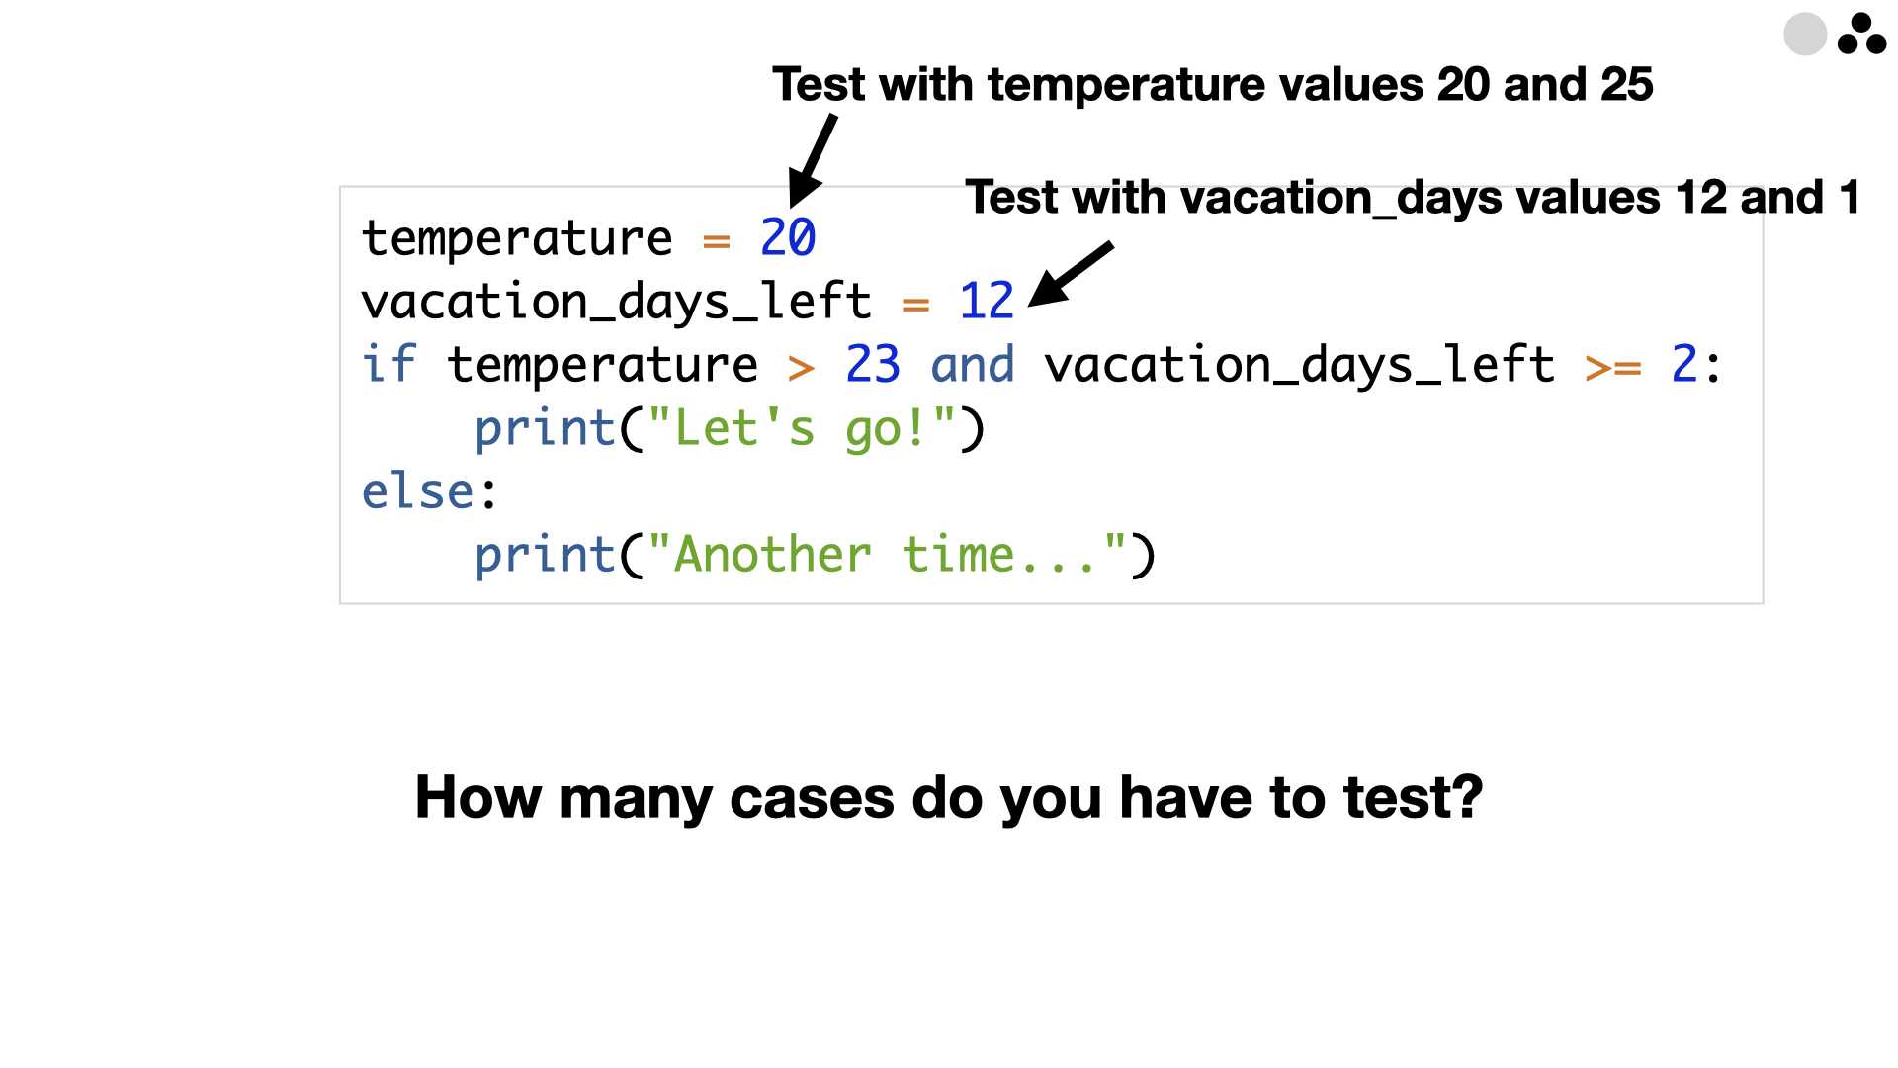Click the "Another time..." string literal

coord(887,554)
